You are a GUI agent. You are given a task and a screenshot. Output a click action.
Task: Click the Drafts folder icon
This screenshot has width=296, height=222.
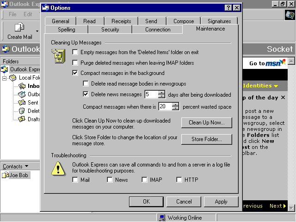(22, 119)
